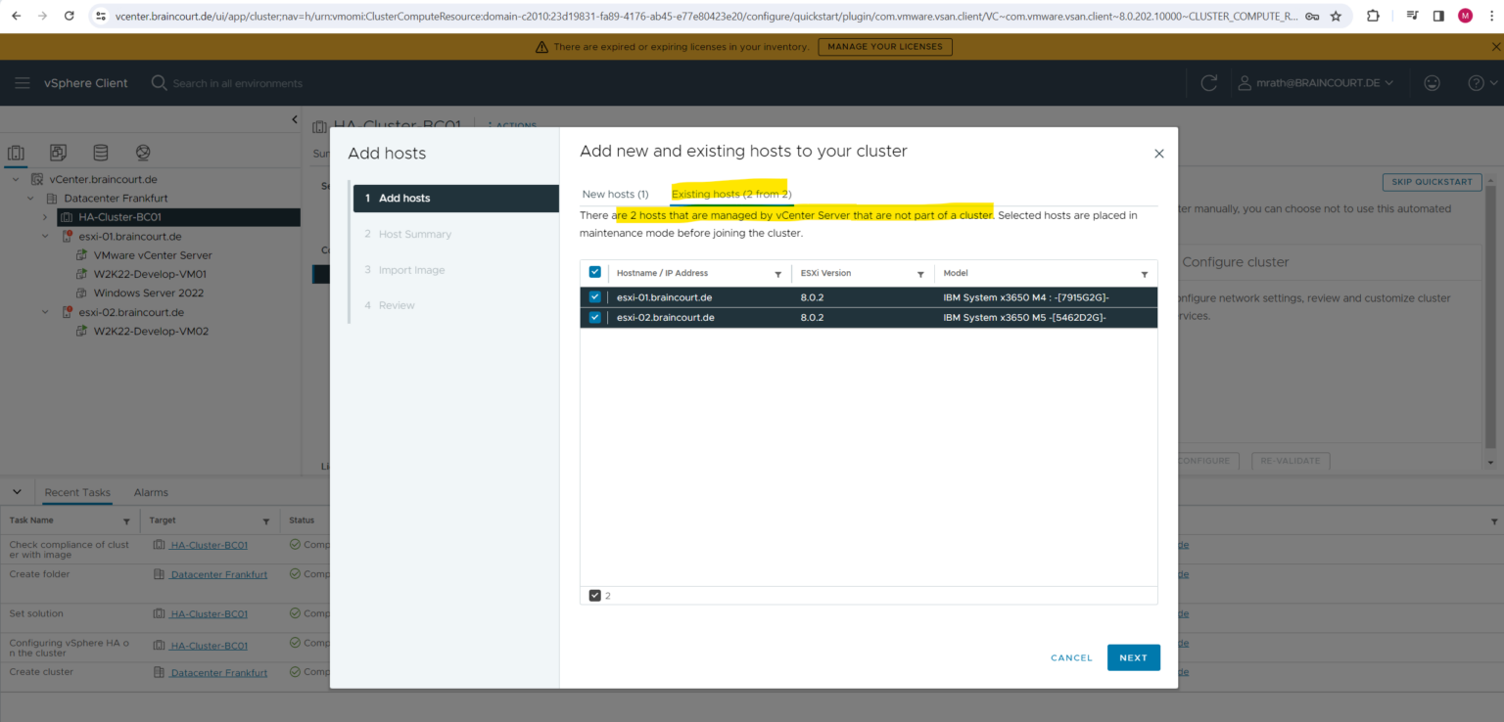Click MANAGE YOUR LICENSES in the warning banner
The height and width of the screenshot is (722, 1504).
pyautogui.click(x=884, y=46)
